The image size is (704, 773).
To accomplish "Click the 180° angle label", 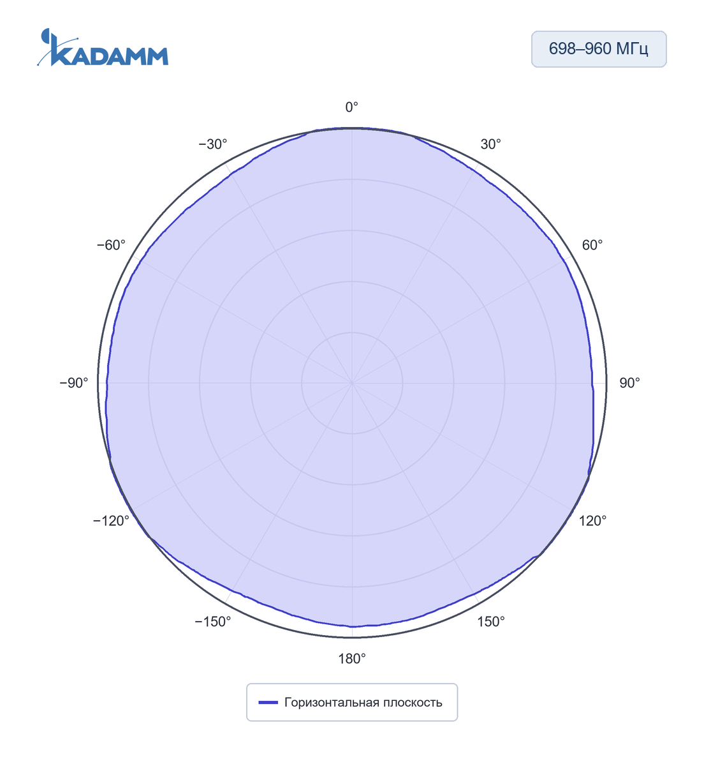I will tap(352, 659).
